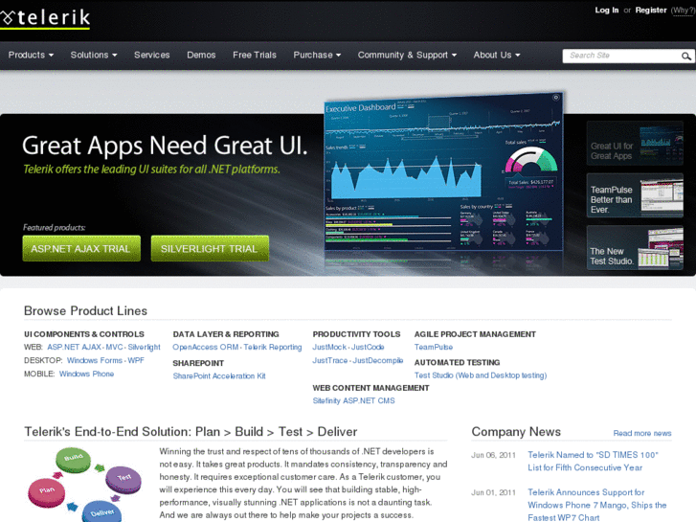Expand the Products menu
Image resolution: width=696 pixels, height=522 pixels.
point(31,56)
